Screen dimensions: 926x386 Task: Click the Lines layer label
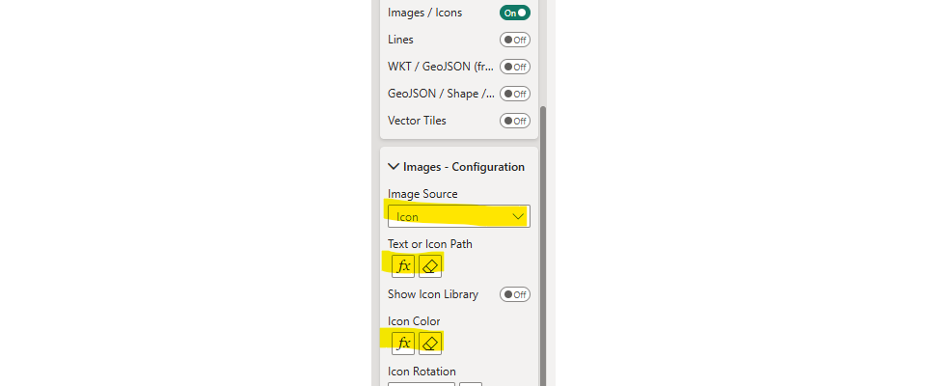[400, 40]
